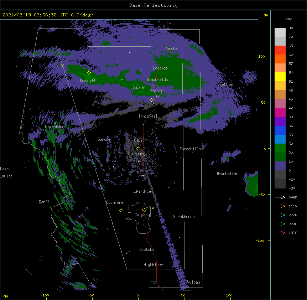Viewport: 307px width, 300px height.
Task: Select the blue 36 dBZ color swatch
Action: [280, 130]
